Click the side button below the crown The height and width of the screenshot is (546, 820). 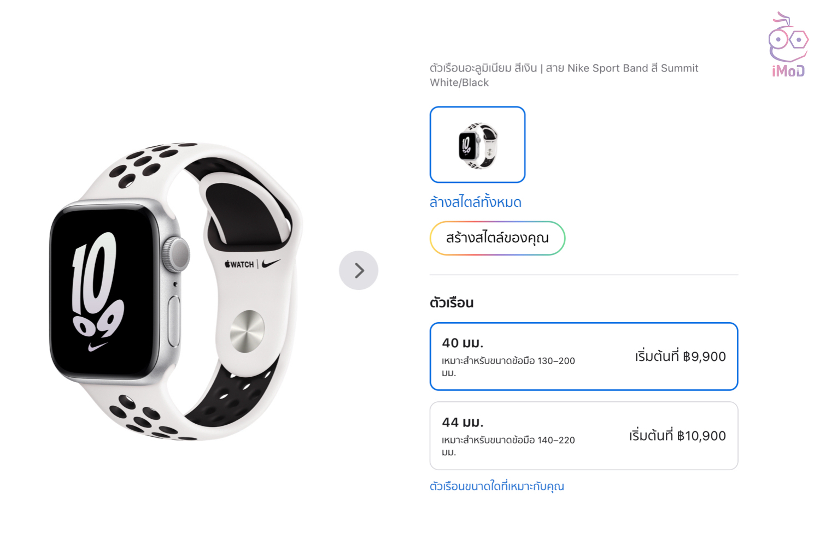point(174,321)
